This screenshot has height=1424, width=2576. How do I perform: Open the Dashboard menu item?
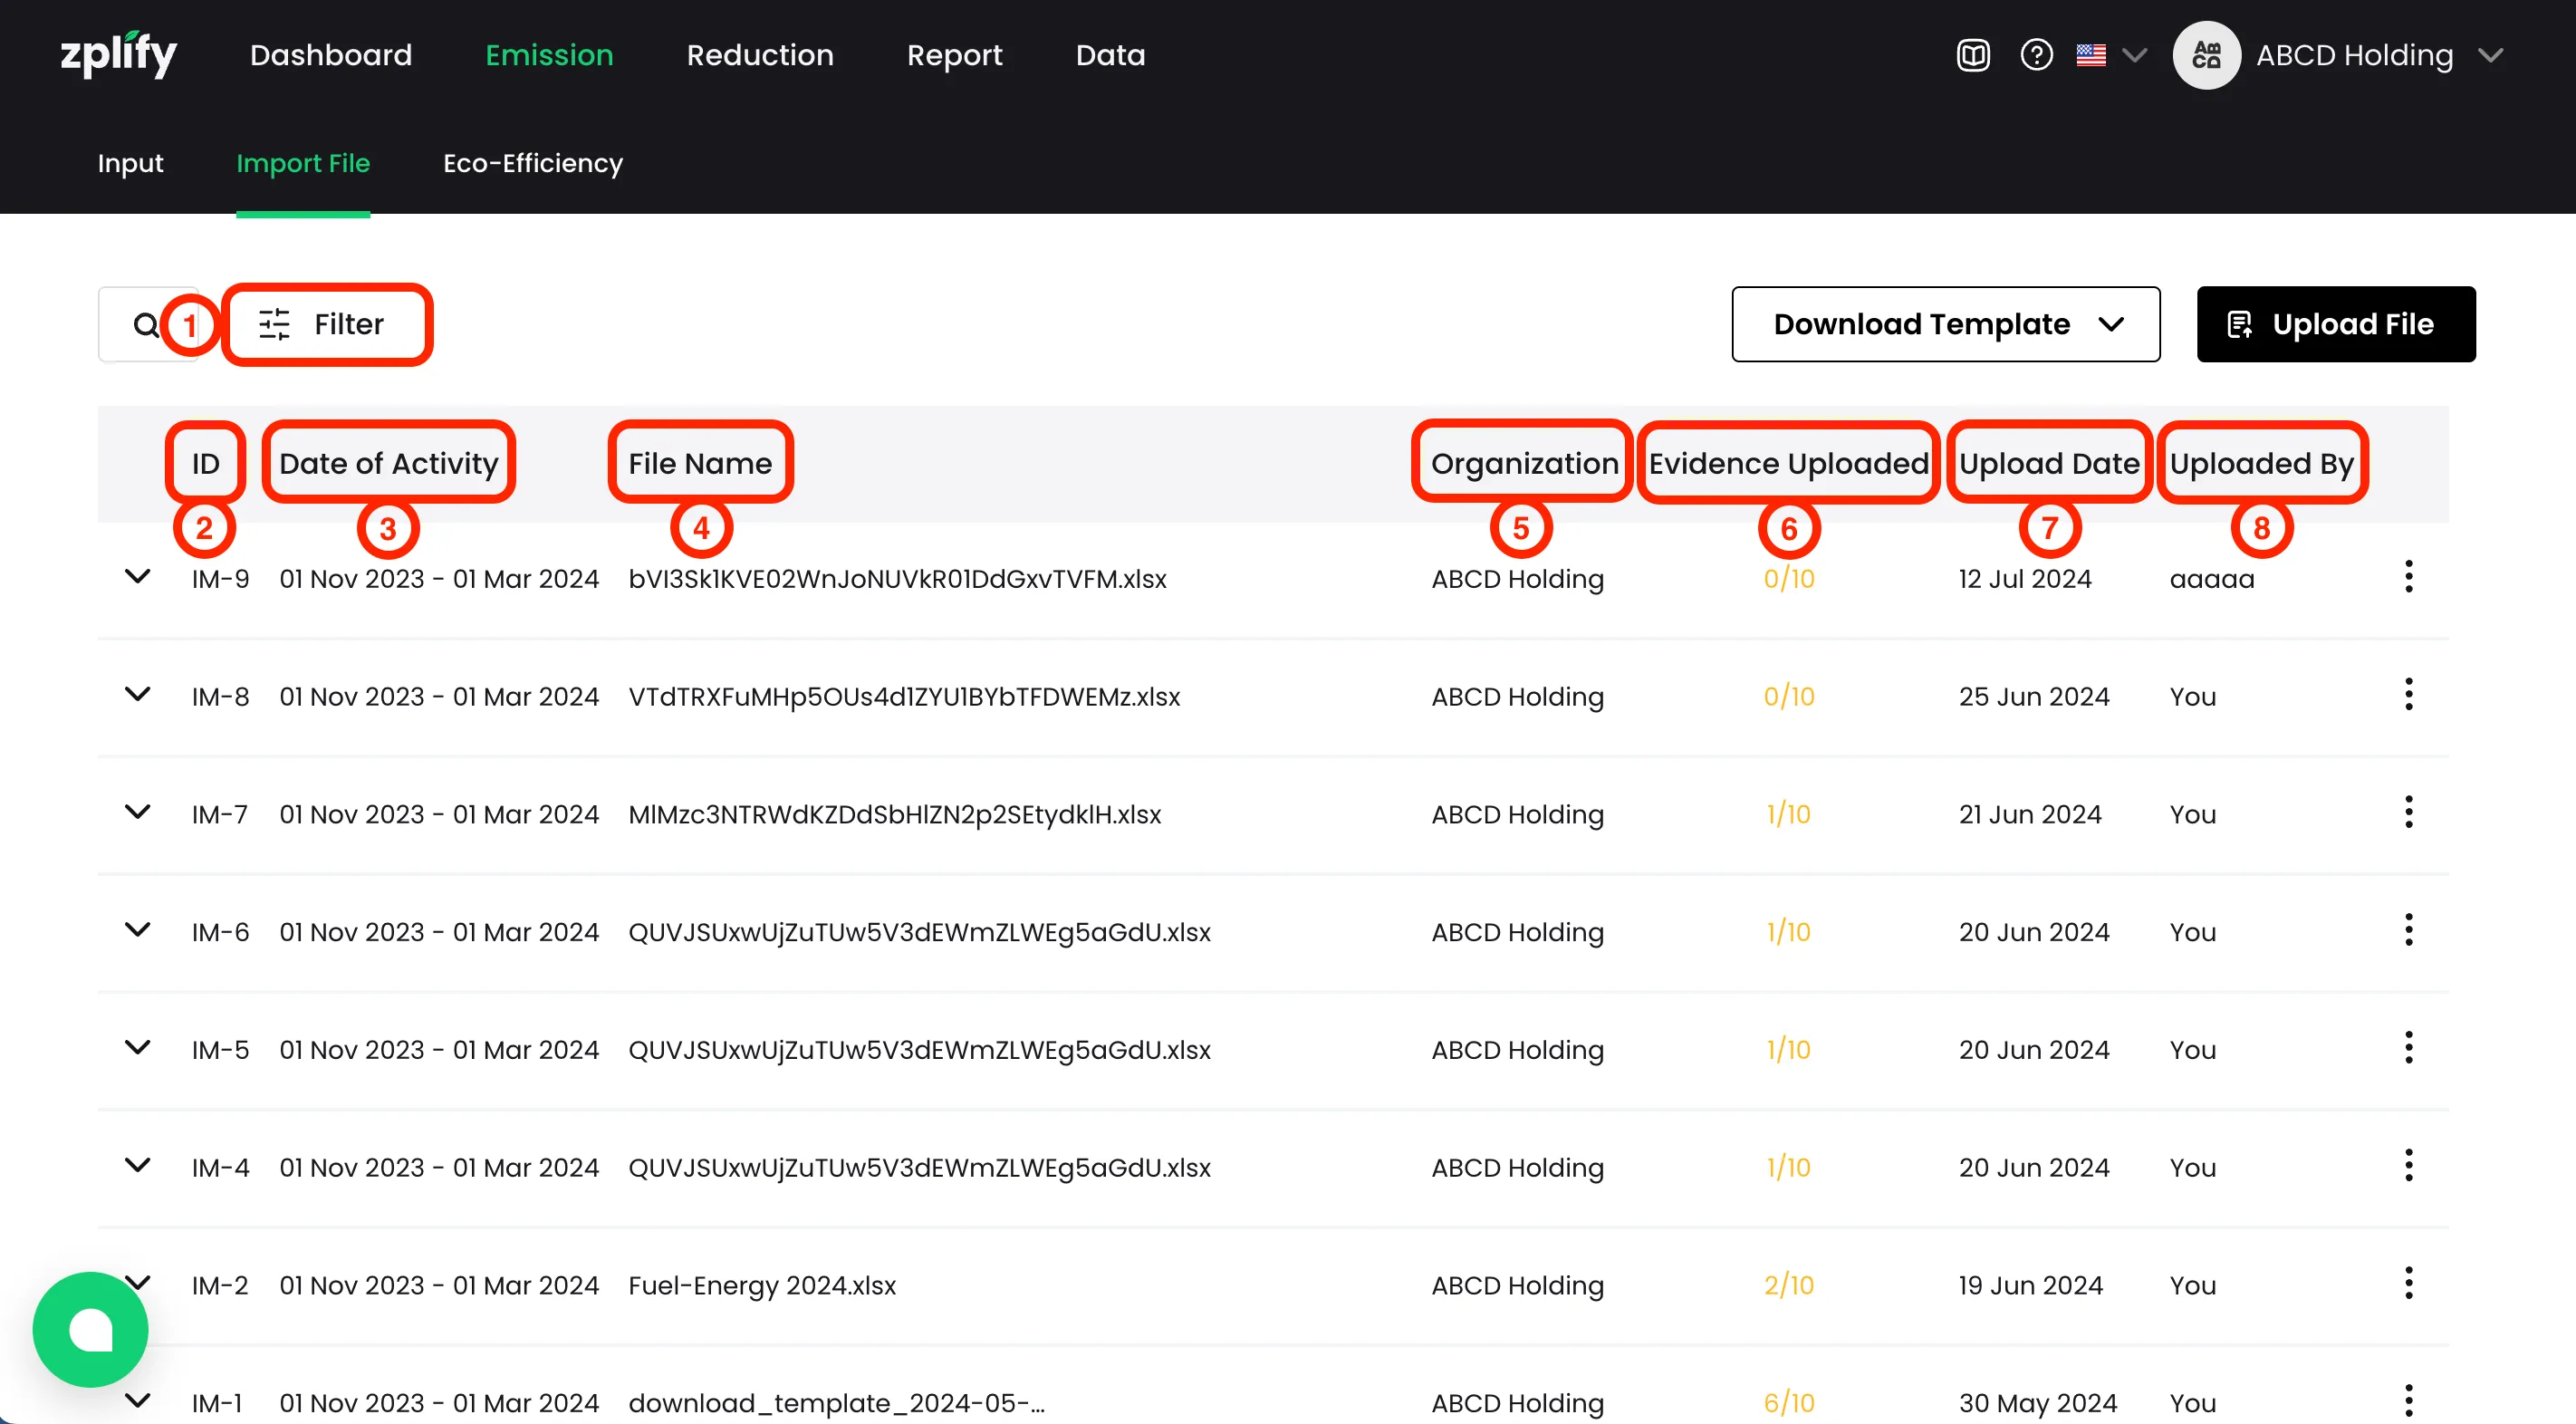coord(330,55)
